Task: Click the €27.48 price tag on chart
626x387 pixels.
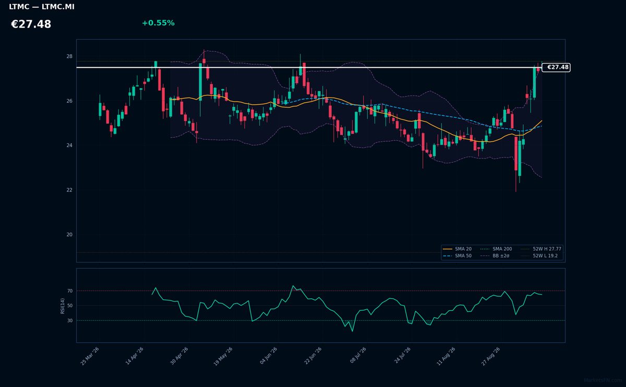Action: coord(556,67)
